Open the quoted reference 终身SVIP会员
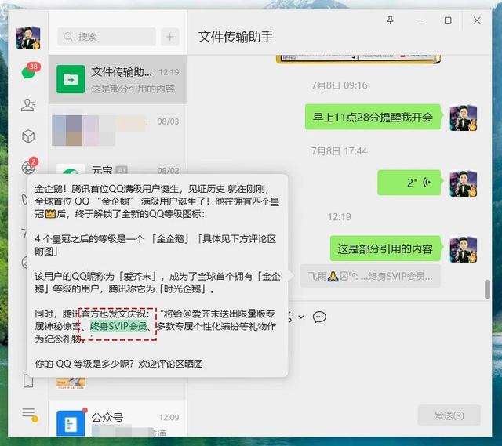The width and height of the screenshot is (502, 446). coord(370,276)
